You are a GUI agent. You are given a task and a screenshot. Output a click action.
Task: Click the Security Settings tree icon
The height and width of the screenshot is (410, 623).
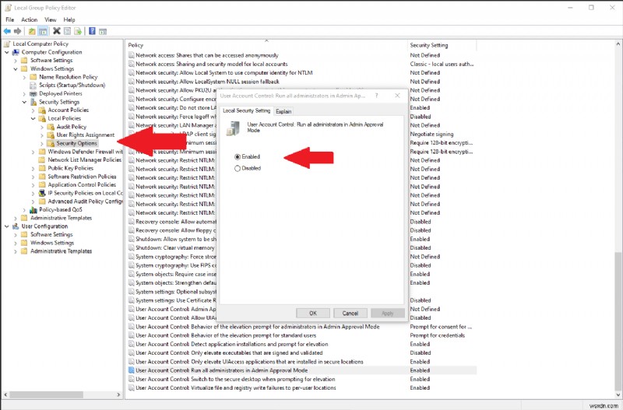(x=33, y=102)
